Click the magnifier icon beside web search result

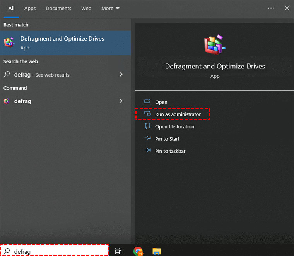pyautogui.click(x=7, y=75)
